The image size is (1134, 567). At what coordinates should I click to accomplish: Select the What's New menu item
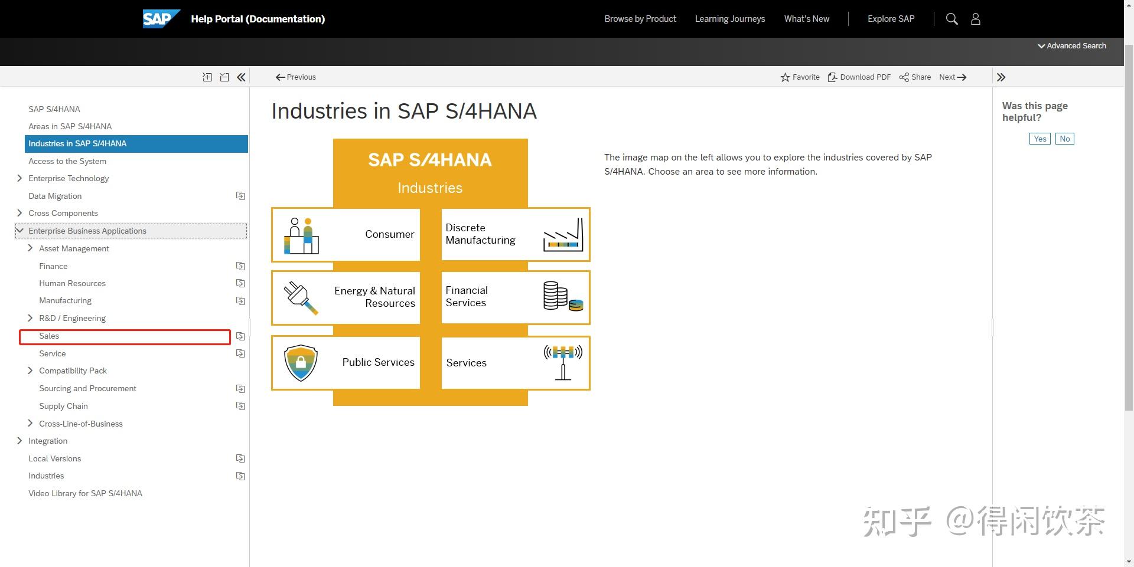pyautogui.click(x=806, y=18)
